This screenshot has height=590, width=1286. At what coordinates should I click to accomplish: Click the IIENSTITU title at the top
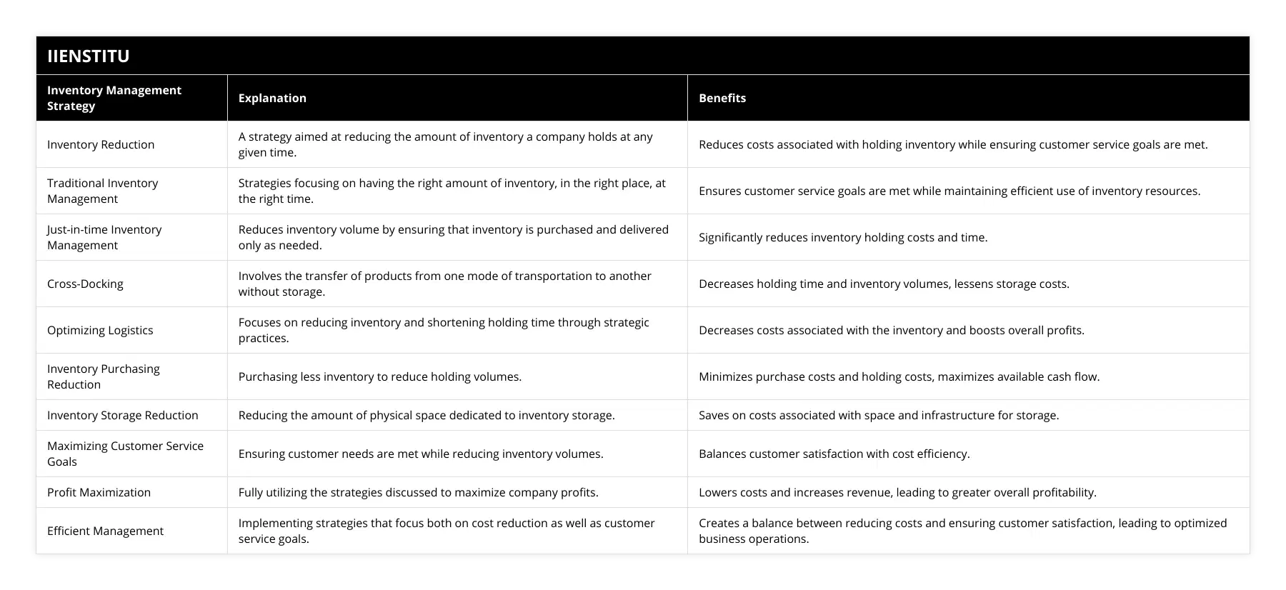[x=89, y=56]
